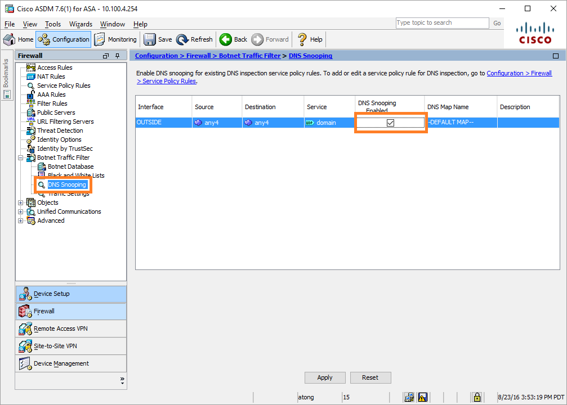The image size is (567, 405).
Task: Expand the Objects tree node
Action: (21, 202)
